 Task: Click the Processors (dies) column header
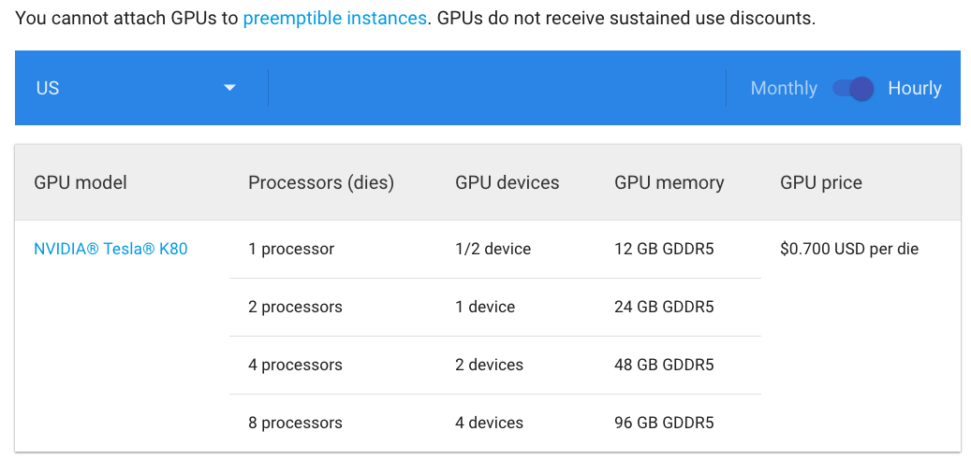point(321,182)
